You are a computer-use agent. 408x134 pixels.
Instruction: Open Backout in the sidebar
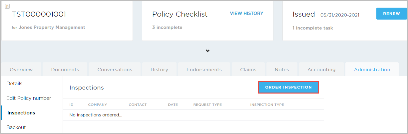(16, 127)
